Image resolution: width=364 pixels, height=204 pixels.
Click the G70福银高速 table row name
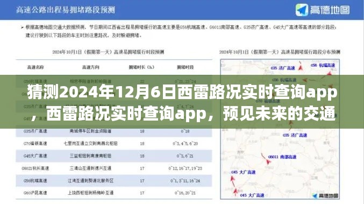pos(35,144)
